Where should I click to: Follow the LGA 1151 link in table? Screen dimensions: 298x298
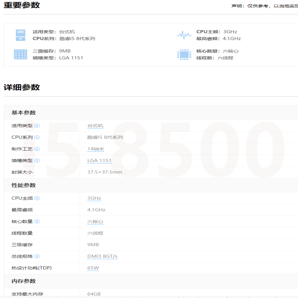[x=99, y=161]
